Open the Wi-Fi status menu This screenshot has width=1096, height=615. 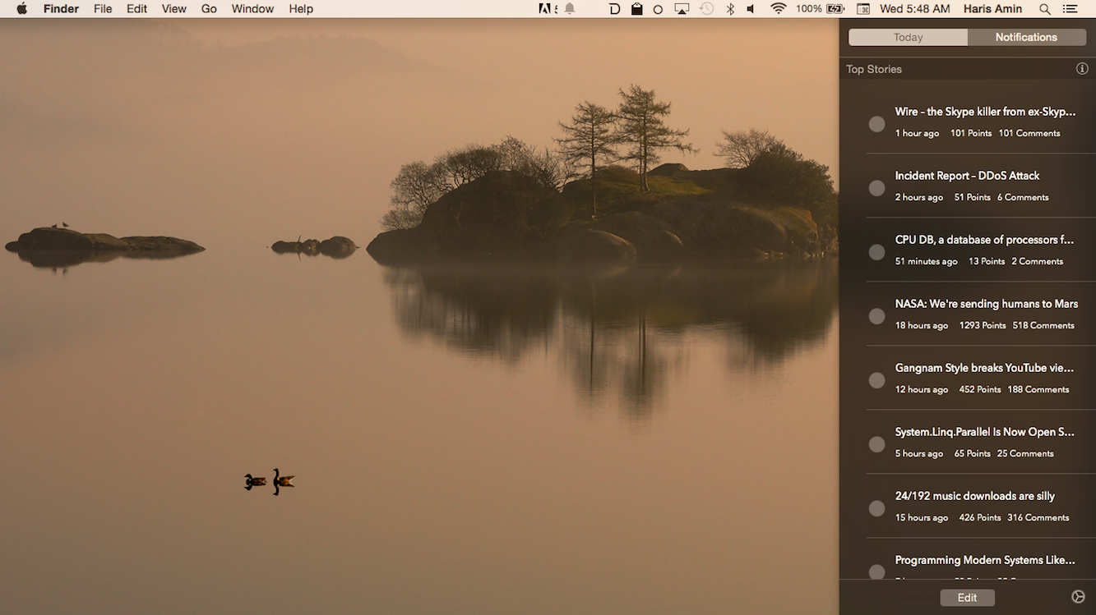point(778,9)
